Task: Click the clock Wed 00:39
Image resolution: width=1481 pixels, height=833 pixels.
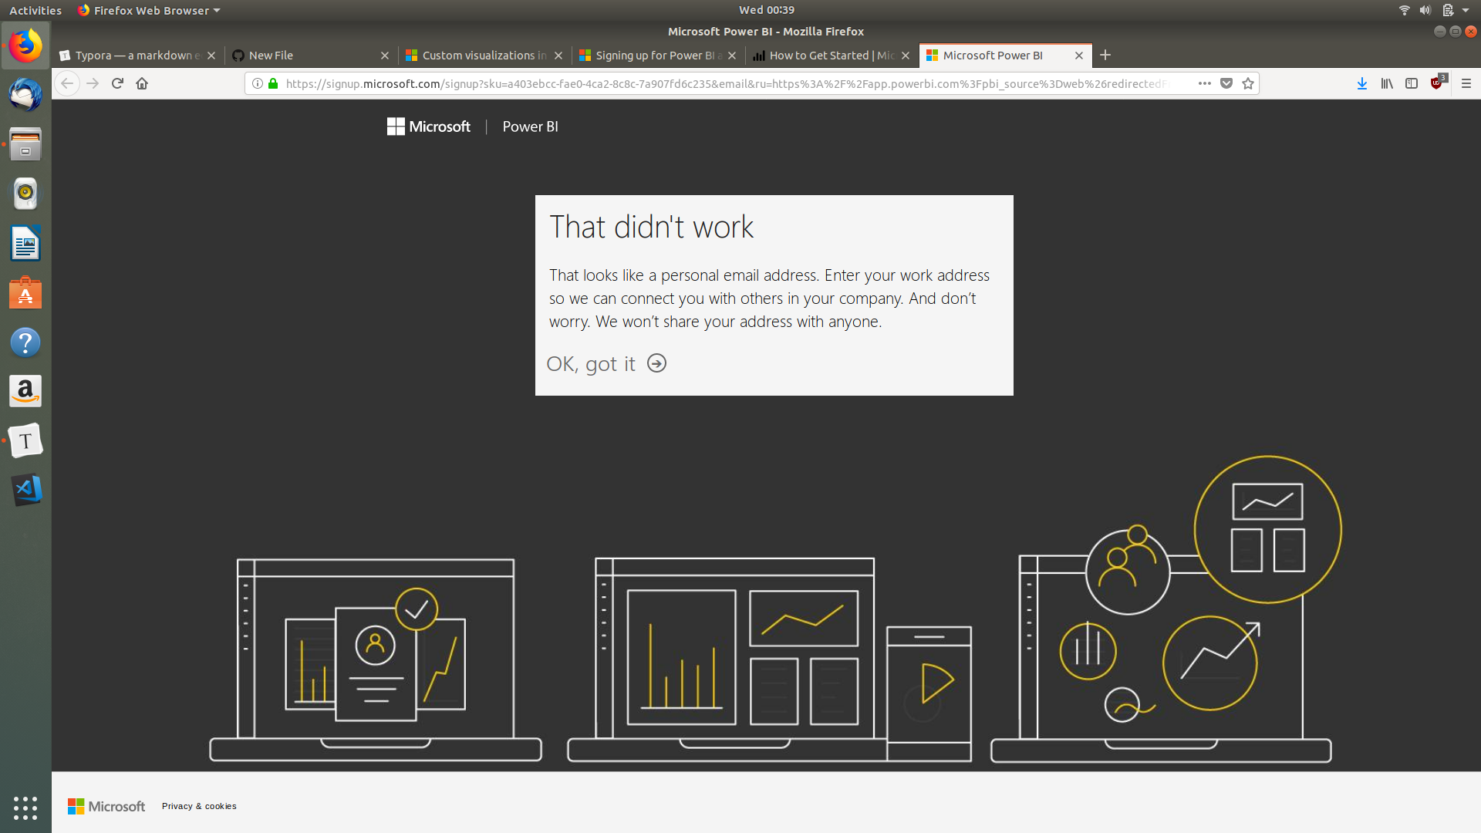Action: click(x=766, y=10)
